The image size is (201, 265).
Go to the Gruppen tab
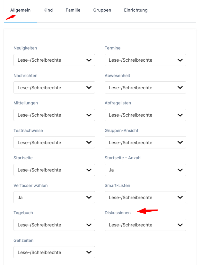pos(102,10)
